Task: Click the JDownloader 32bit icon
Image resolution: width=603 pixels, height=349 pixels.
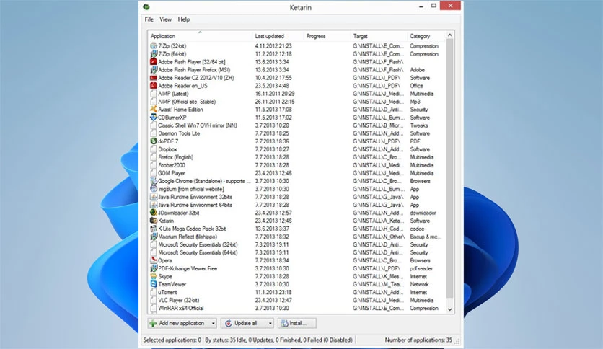Action: 154,213
